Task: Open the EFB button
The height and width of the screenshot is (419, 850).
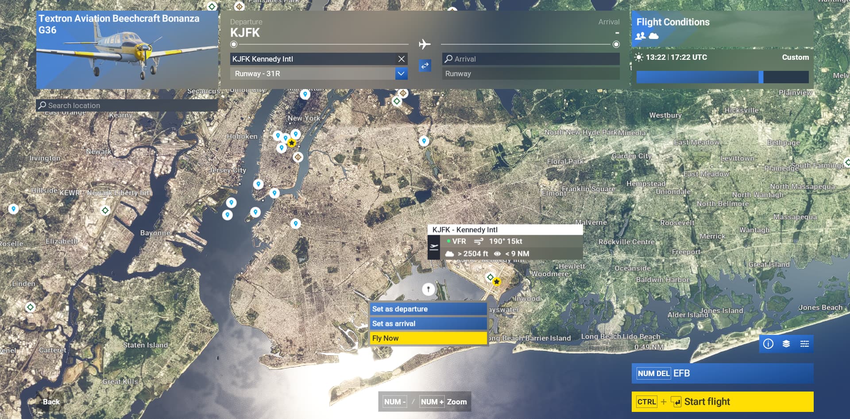Action: coord(722,373)
